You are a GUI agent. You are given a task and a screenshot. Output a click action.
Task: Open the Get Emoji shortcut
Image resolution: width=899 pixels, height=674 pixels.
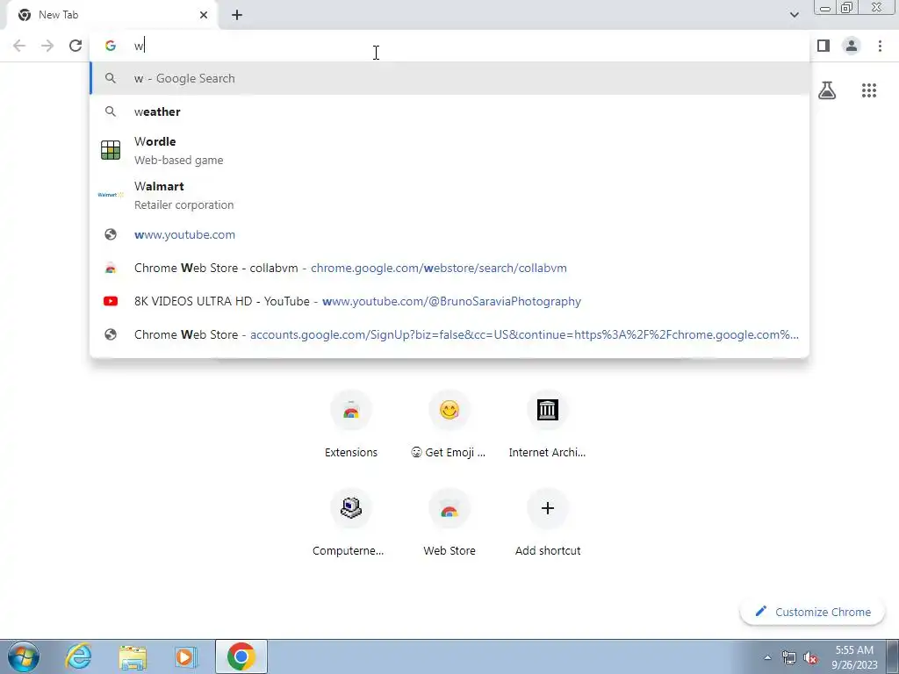tap(449, 426)
